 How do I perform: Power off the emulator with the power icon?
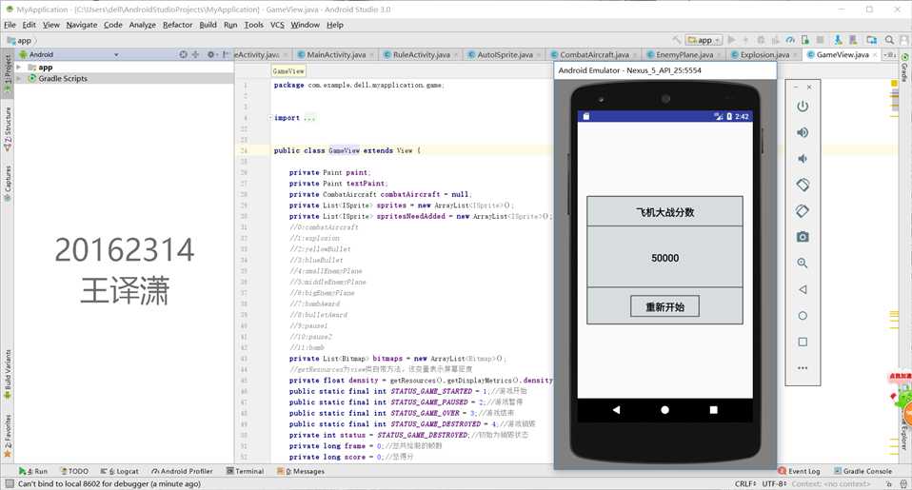point(803,107)
